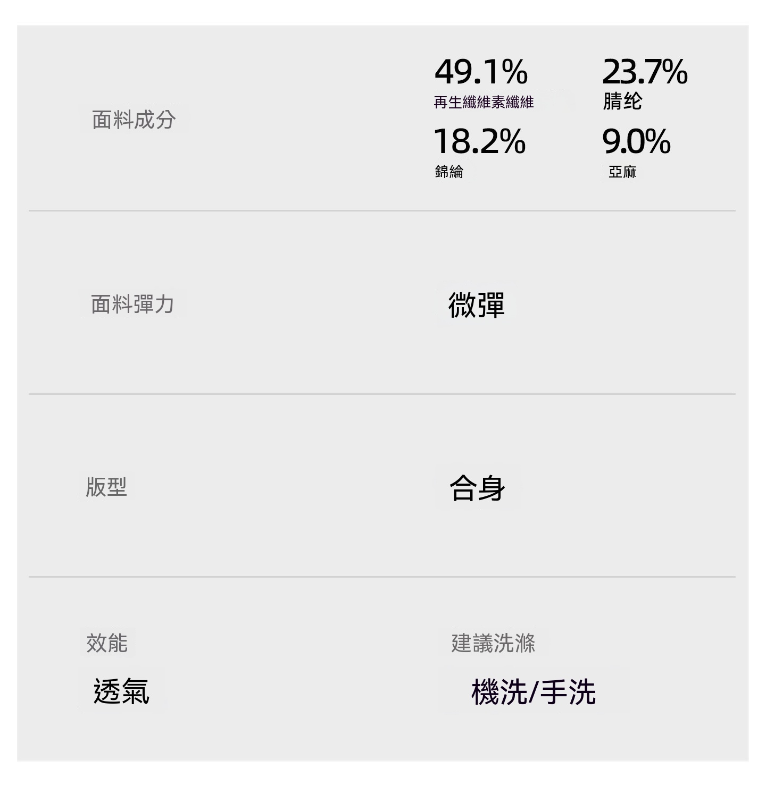Screen dimensions: 766x803
Task: Click the 亞麻 material text
Action: (x=622, y=172)
